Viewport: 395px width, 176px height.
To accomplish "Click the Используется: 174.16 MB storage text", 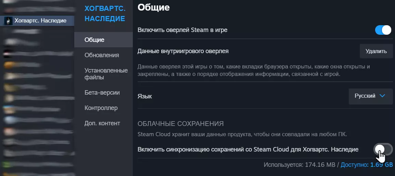I will coord(300,165).
